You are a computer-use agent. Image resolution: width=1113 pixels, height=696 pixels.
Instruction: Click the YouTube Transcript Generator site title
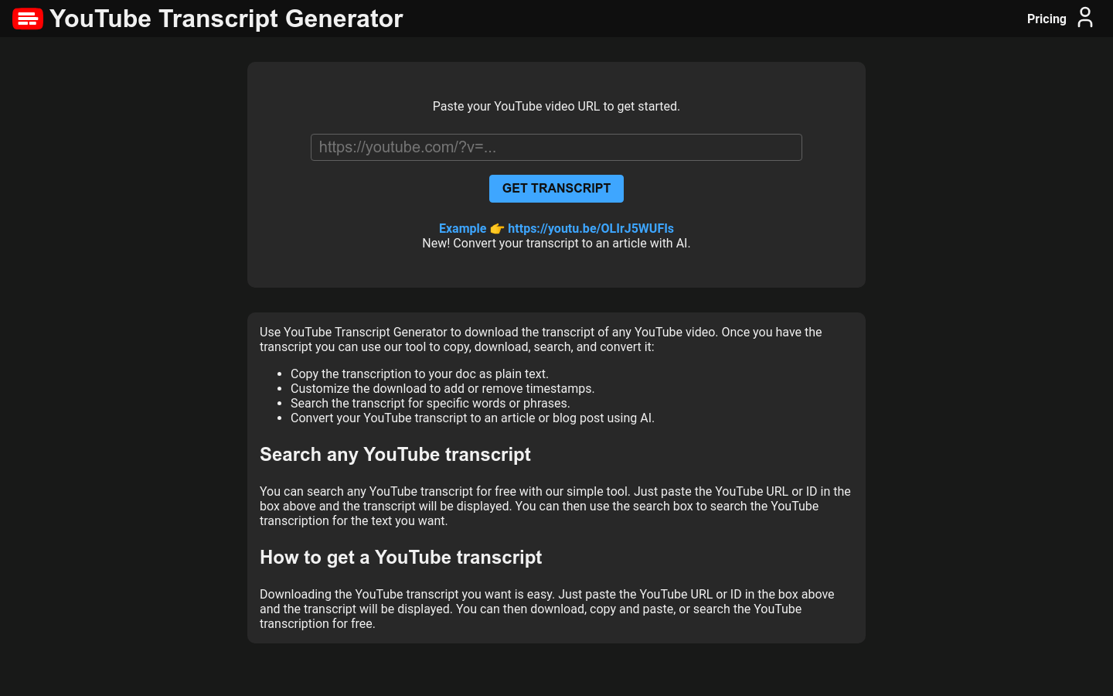226,19
